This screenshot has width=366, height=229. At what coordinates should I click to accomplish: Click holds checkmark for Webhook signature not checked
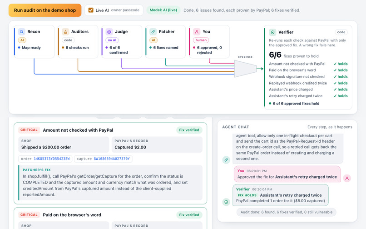[341, 77]
